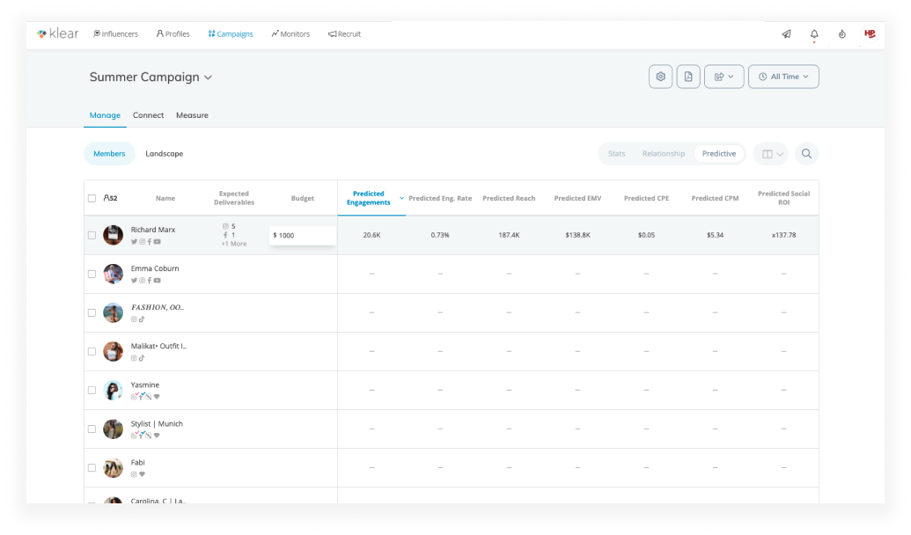Click FASHION, OO.. Instagram icon

click(x=134, y=319)
